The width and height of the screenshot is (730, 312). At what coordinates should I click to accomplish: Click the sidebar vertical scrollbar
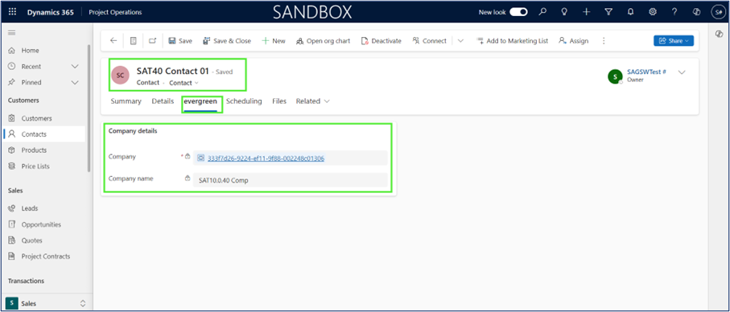89,109
